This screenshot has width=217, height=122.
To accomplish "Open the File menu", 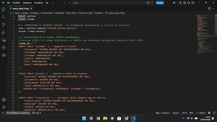I will click(8, 3).
